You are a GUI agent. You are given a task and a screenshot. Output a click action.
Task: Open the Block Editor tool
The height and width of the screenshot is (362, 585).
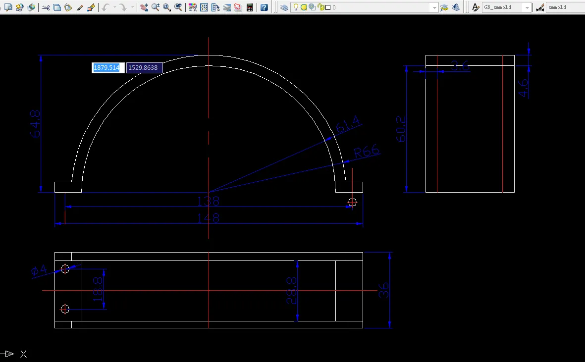(x=91, y=7)
